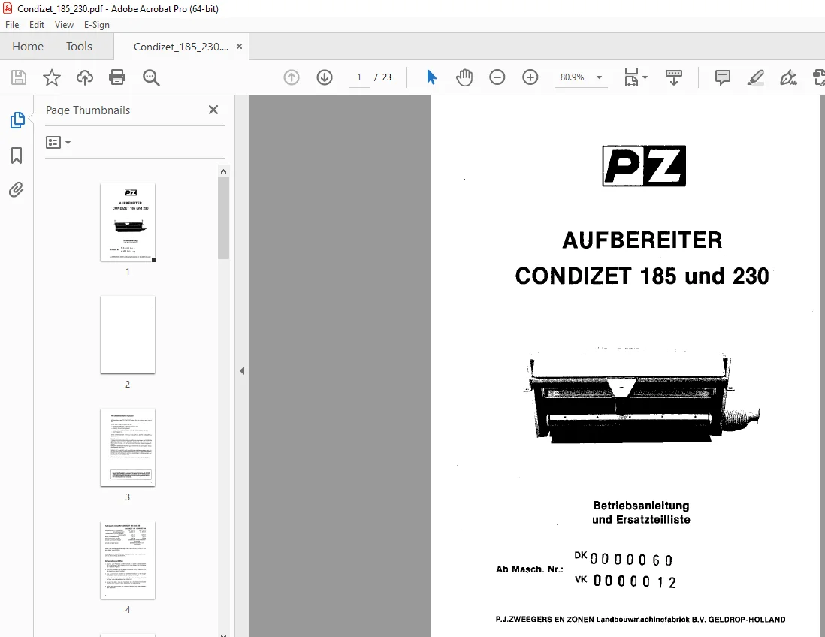The height and width of the screenshot is (637, 825).
Task: Select the arrow selection tool
Action: tap(431, 77)
